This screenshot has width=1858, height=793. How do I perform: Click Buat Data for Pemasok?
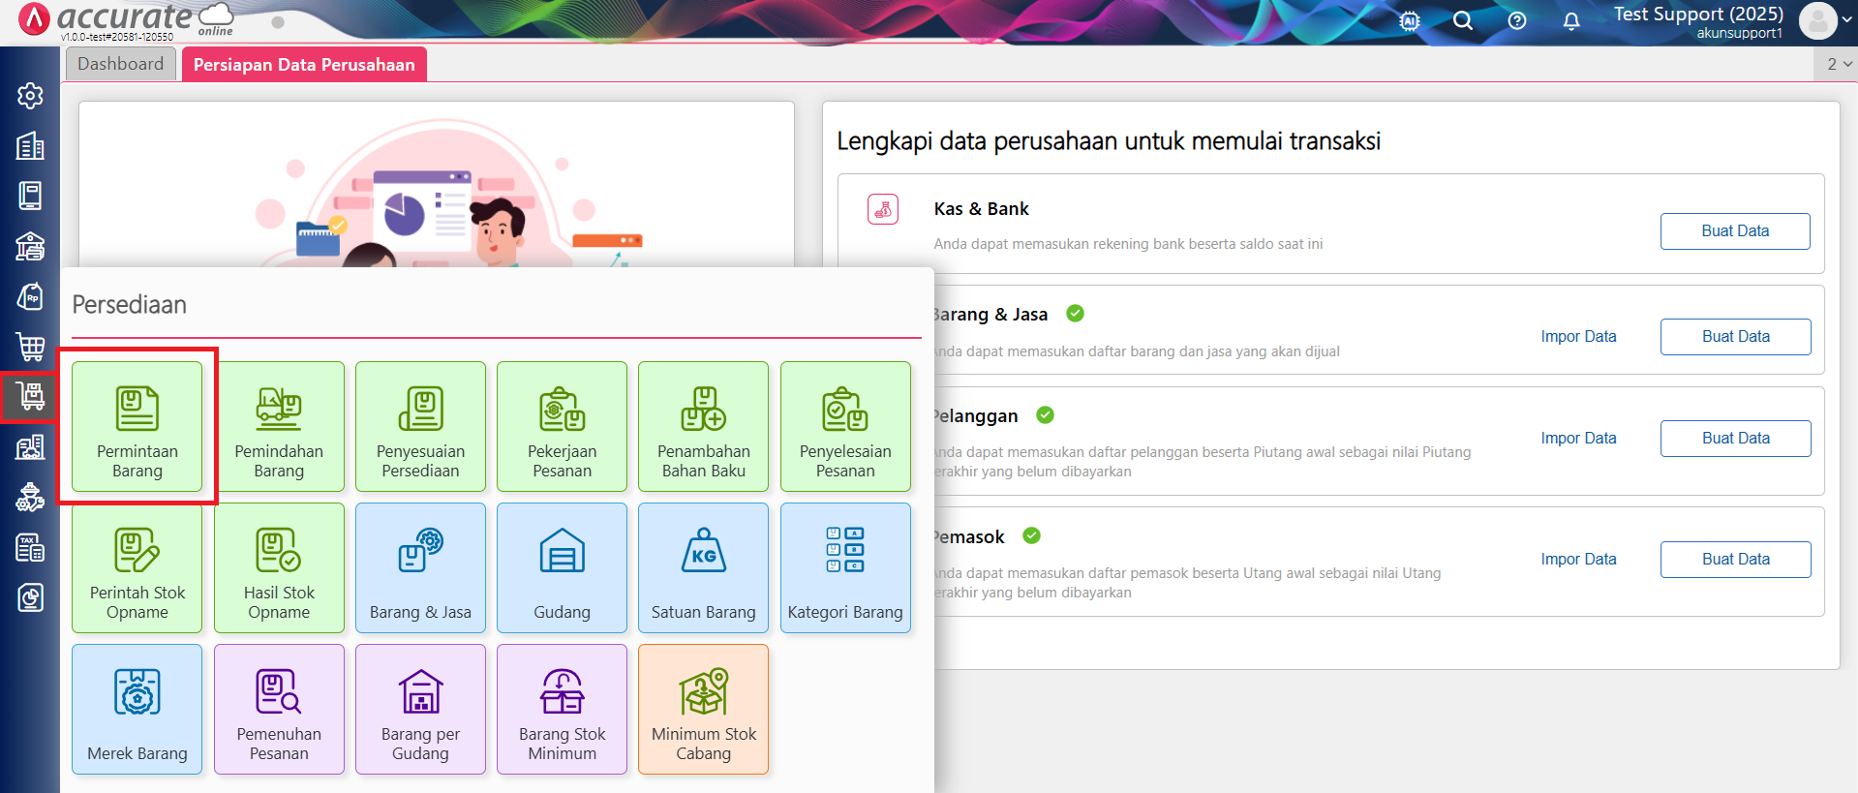click(1735, 560)
